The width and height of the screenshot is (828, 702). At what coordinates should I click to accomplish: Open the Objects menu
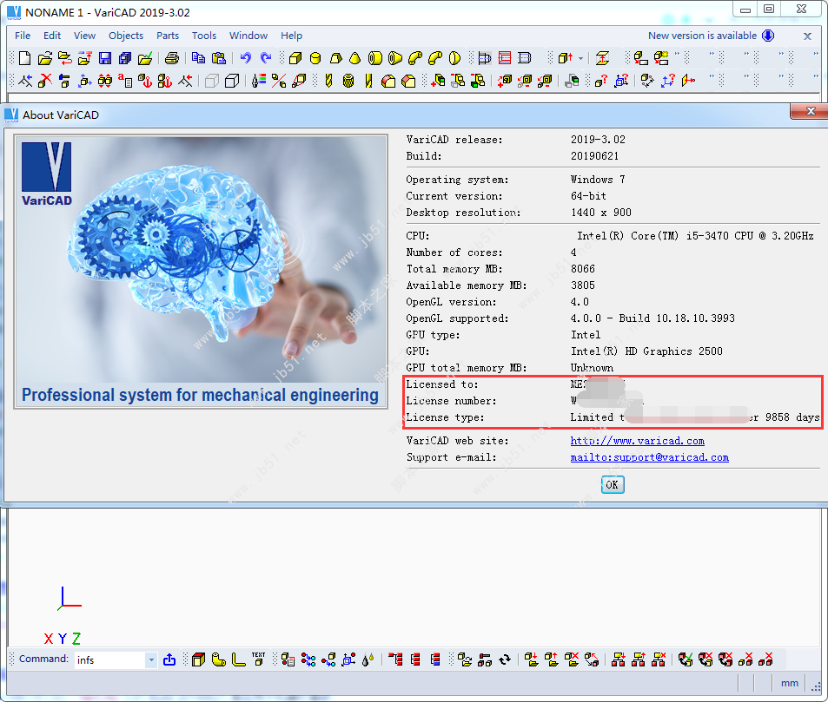click(126, 36)
